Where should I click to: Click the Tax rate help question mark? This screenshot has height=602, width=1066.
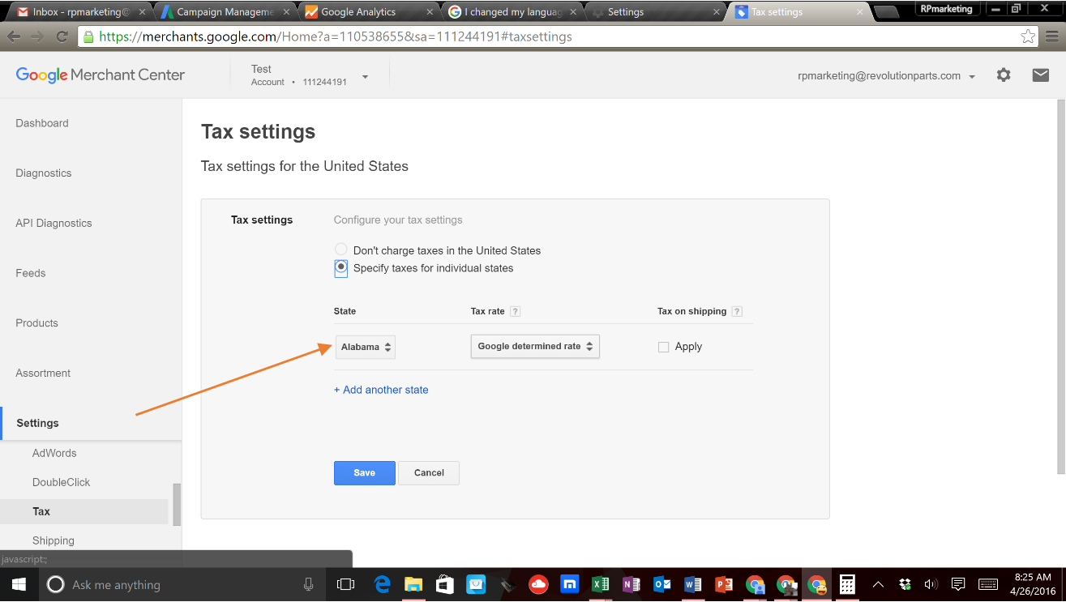(x=516, y=311)
